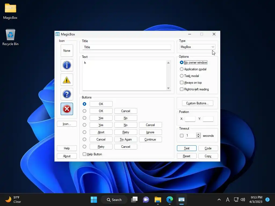Expand the Type MsgBox dropdown

pos(197,47)
